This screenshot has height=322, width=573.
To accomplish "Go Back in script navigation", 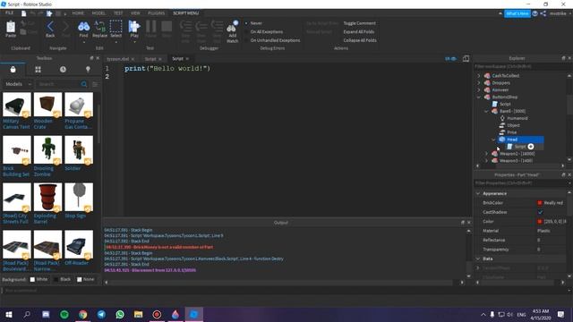I will (x=50, y=27).
